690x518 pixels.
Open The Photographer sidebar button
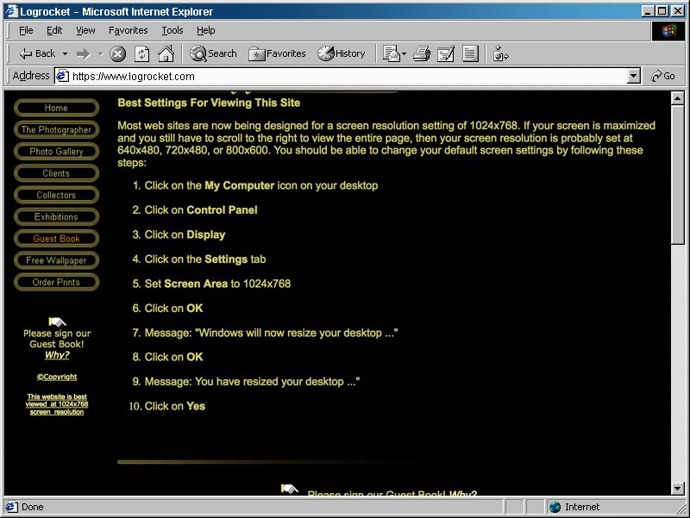56,130
